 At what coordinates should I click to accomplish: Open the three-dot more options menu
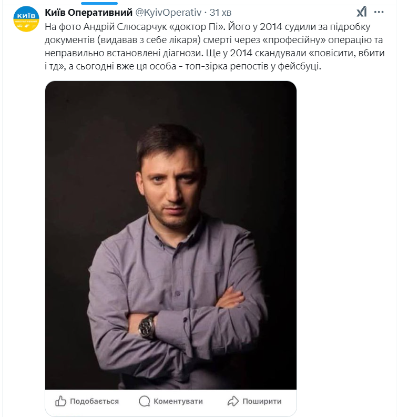coord(379,12)
